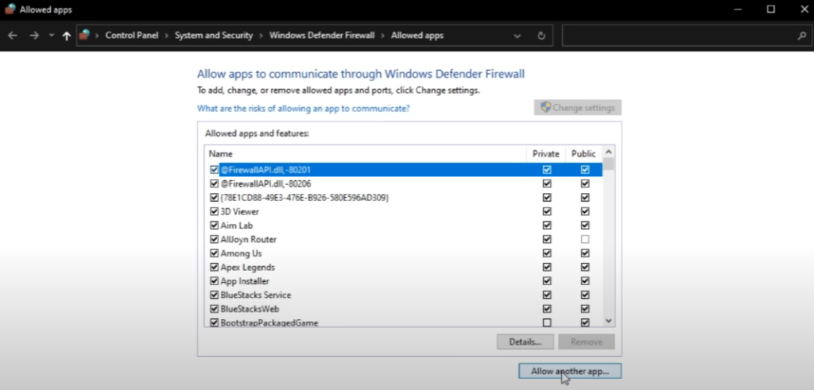Select the App Installer row
The height and width of the screenshot is (390, 814).
404,281
